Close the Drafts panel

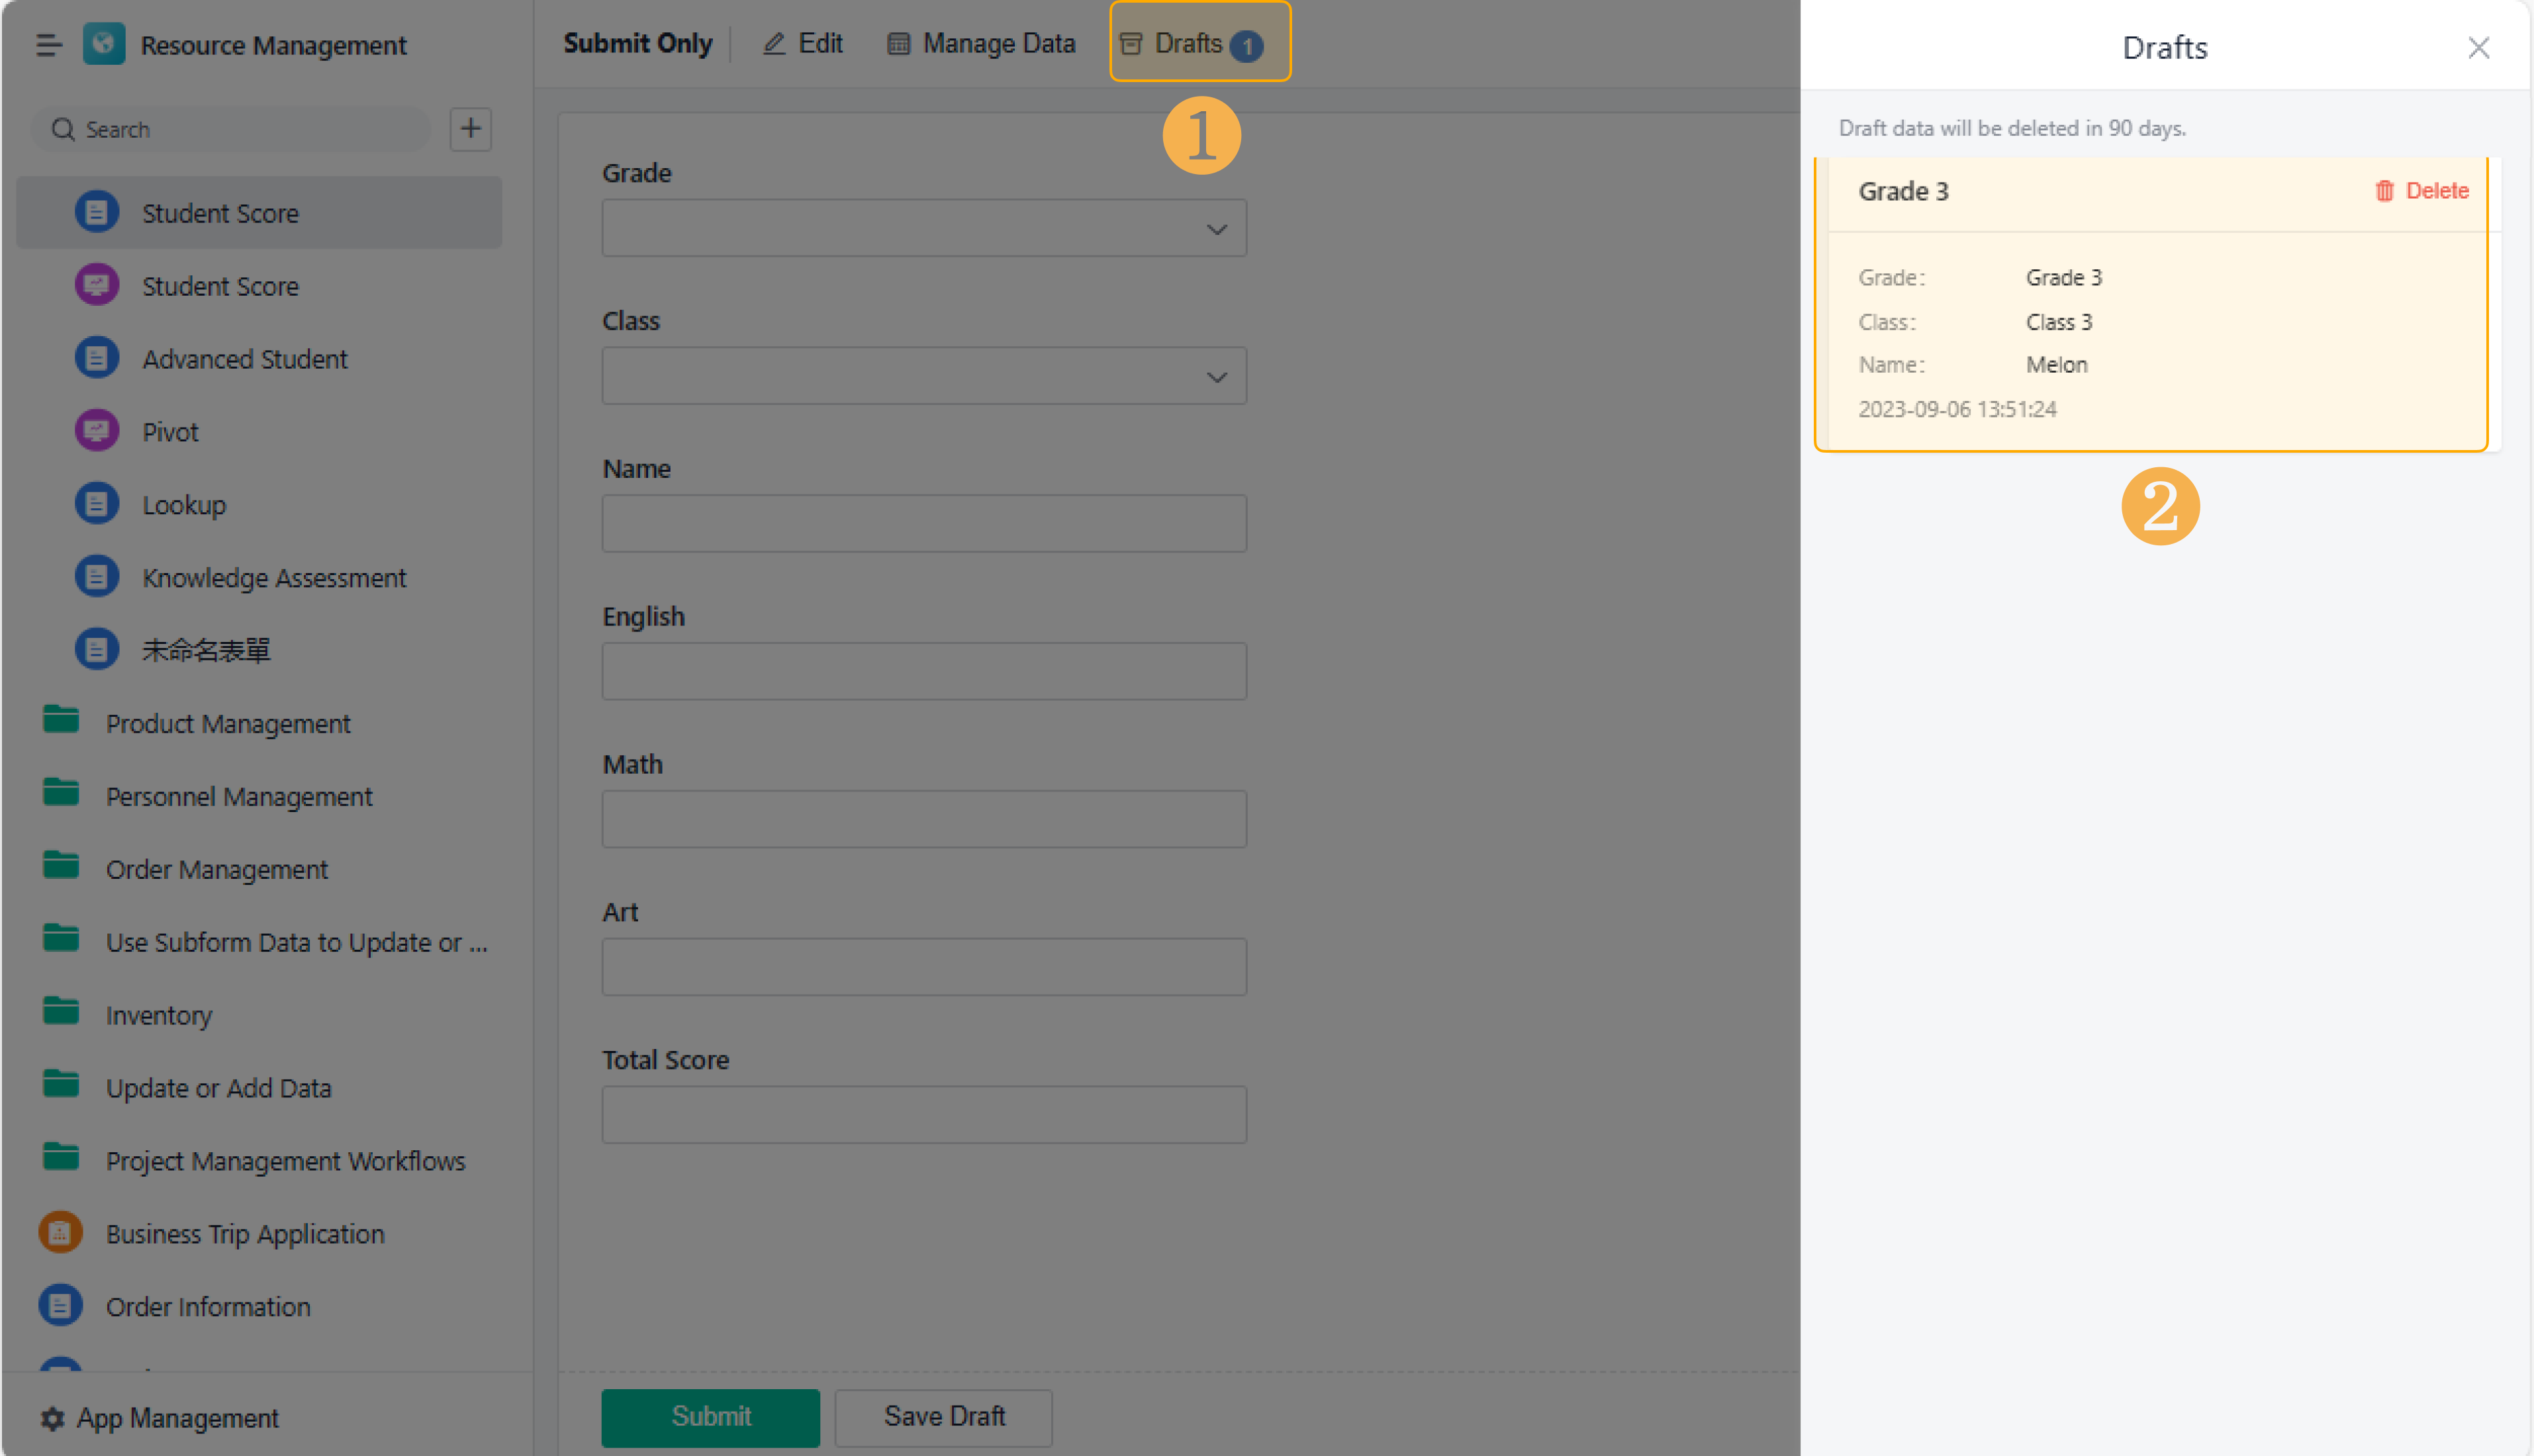pos(2478,48)
